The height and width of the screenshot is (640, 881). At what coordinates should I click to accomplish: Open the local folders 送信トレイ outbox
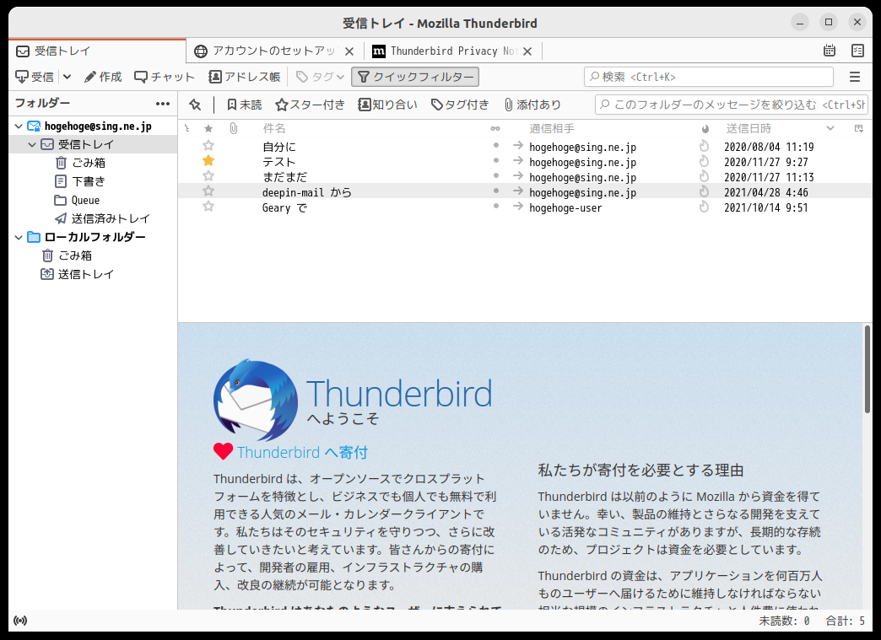click(85, 275)
